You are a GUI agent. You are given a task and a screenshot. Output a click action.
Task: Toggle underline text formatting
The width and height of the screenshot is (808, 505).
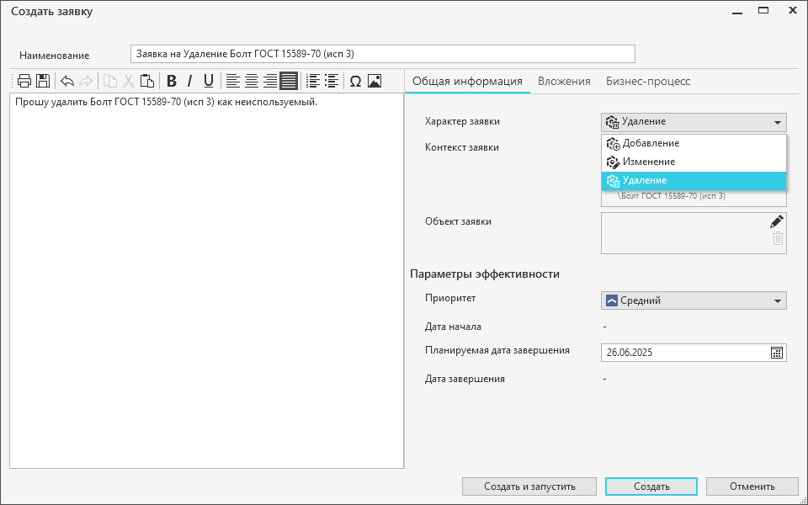[209, 82]
